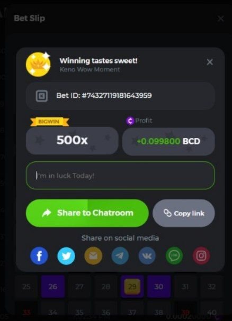The width and height of the screenshot is (232, 321).
Task: Select keno number 30
Action: tap(159, 287)
